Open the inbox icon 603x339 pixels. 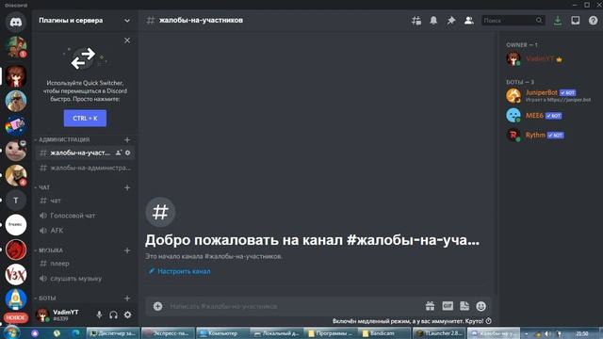[x=576, y=21]
